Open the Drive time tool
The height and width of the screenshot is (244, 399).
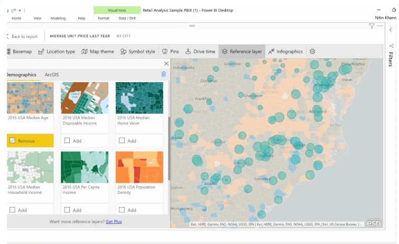click(x=200, y=52)
